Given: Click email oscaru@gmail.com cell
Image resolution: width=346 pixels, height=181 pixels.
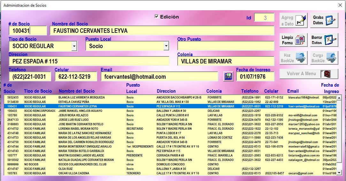Looking at the screenshot, I should point(301,173).
